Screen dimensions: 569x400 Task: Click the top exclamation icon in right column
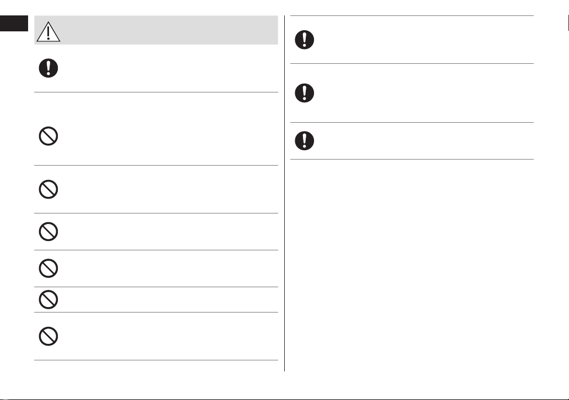tap(305, 40)
